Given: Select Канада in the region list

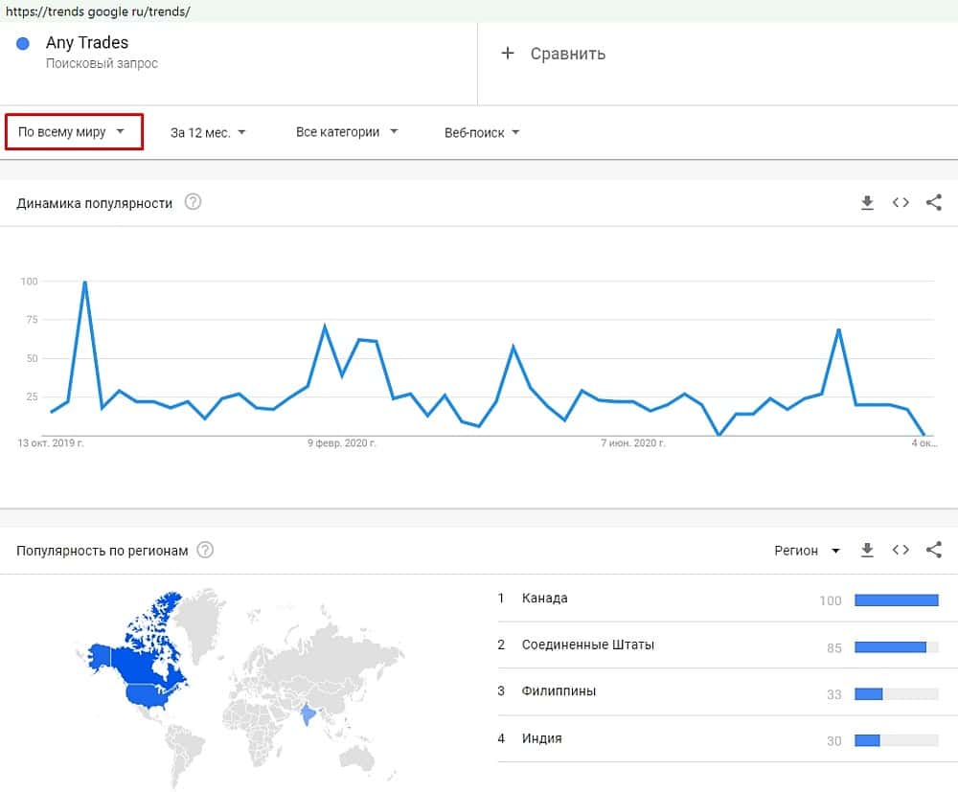Looking at the screenshot, I should [545, 599].
